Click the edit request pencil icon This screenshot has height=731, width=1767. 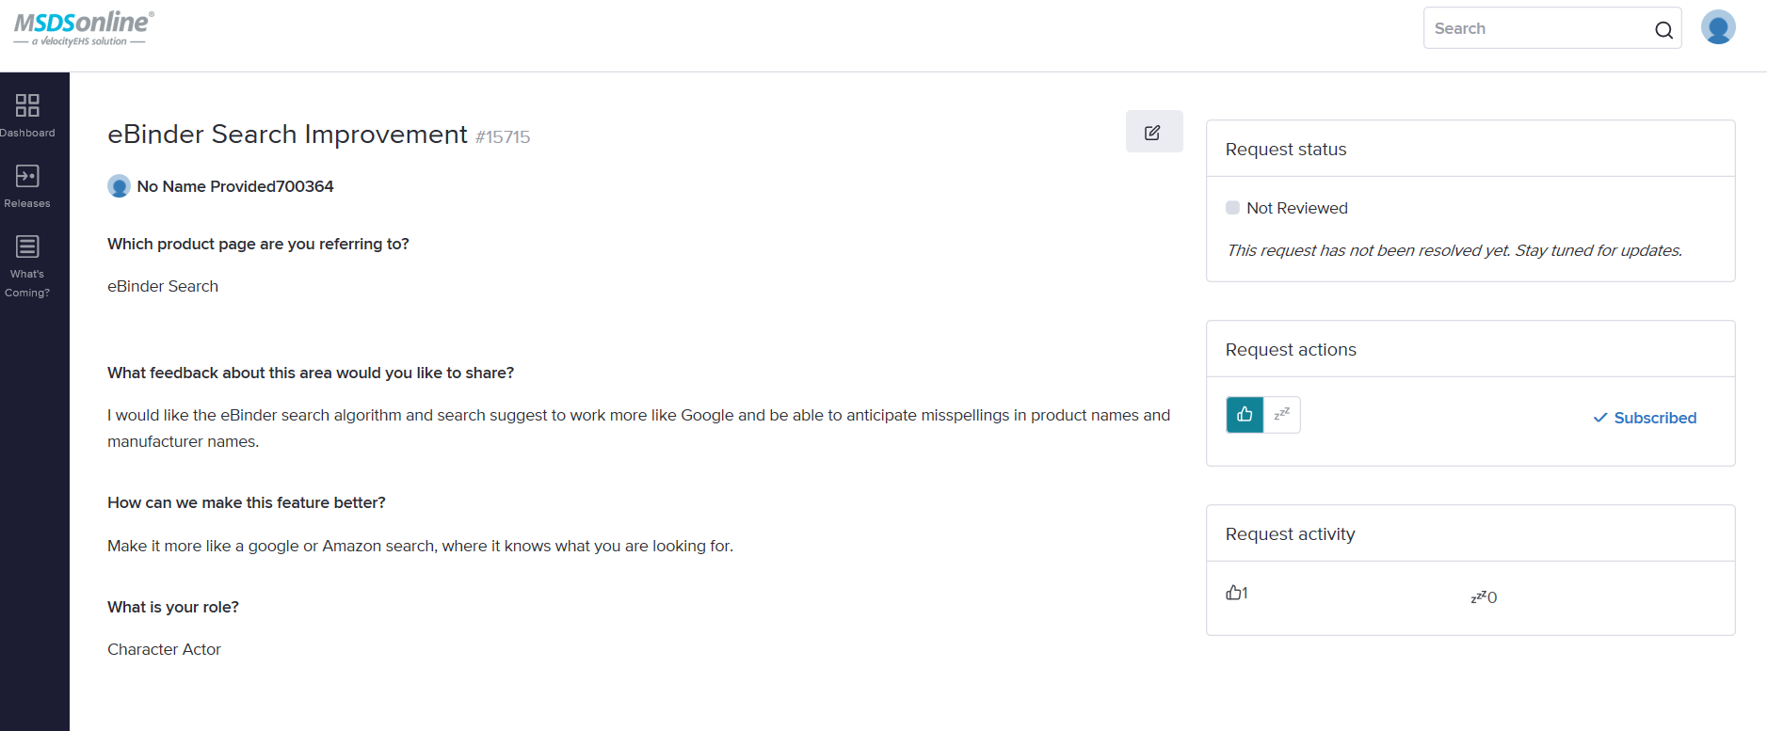(x=1153, y=132)
